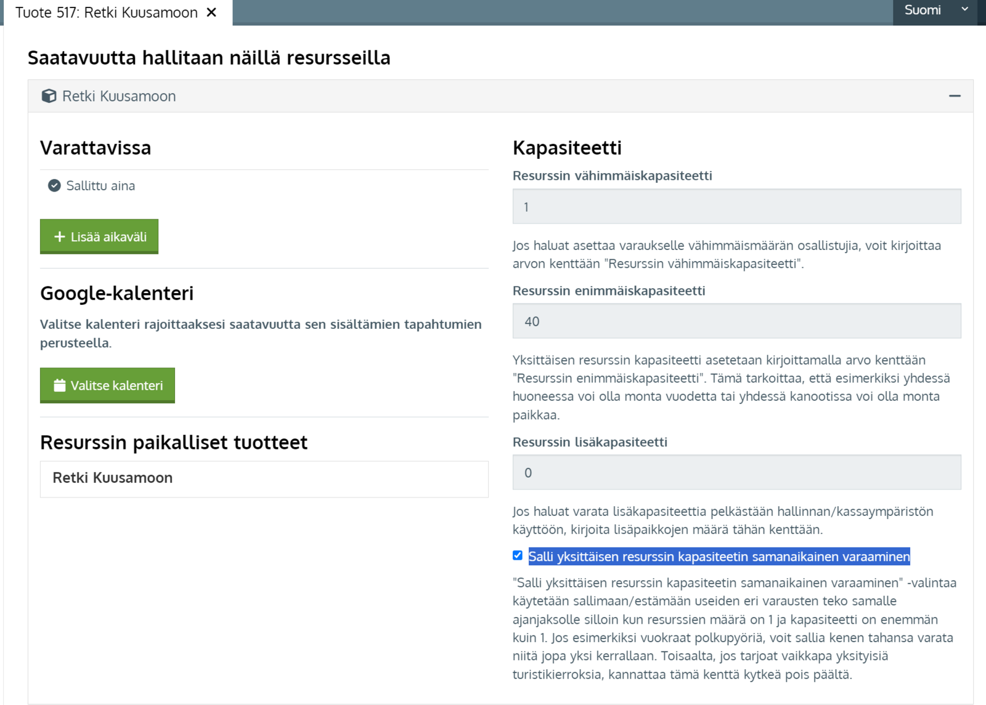Screen dimensions: 986x705
Task: Close the Tuote 517 tab with X
Action: point(211,12)
